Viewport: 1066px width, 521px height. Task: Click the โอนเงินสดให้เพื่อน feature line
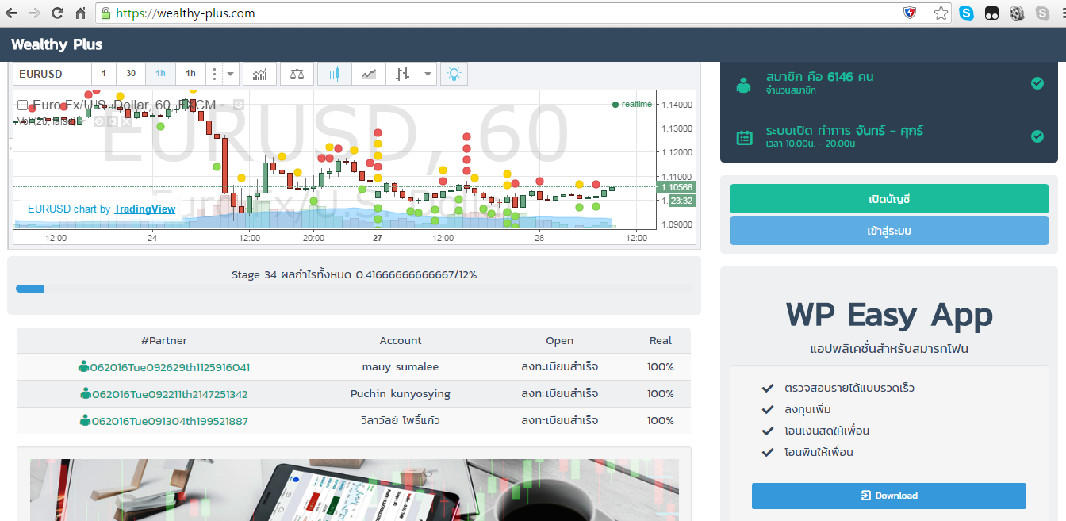[827, 431]
